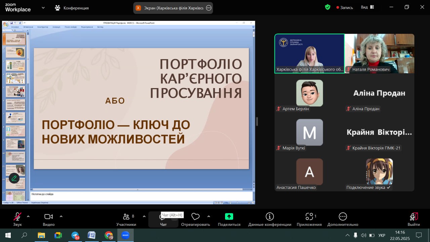The width and height of the screenshot is (430, 242).
Task: Click the green shield encryption icon
Action: 328,7
